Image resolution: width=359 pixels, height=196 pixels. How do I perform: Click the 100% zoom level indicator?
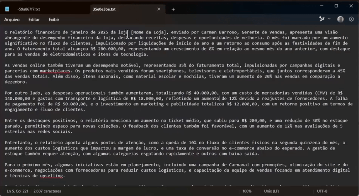(x=247, y=191)
